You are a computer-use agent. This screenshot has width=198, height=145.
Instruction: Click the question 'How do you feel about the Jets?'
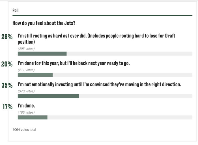pyautogui.click(x=44, y=23)
